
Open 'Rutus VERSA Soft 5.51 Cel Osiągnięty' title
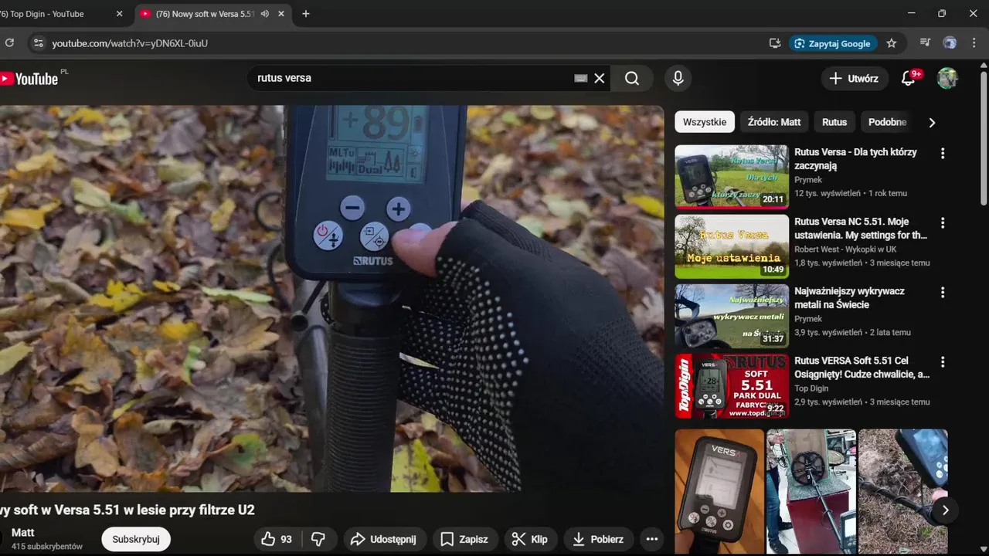tap(862, 368)
